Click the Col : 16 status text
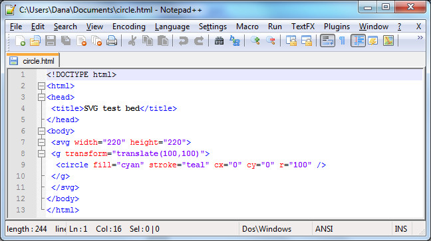Image resolution: width=431 pixels, height=241 pixels. point(108,229)
